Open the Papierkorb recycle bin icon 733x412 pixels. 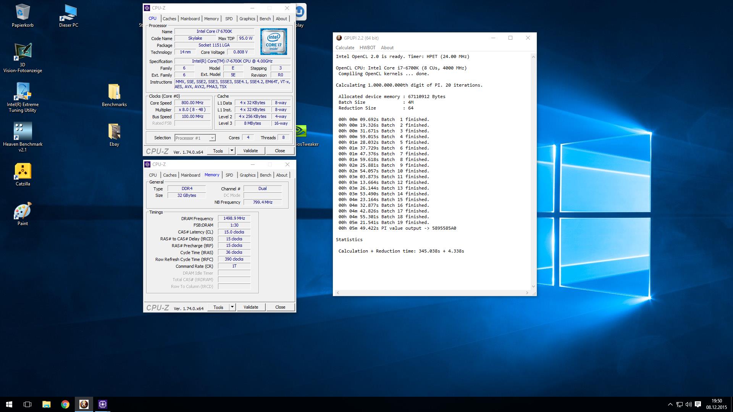click(23, 16)
